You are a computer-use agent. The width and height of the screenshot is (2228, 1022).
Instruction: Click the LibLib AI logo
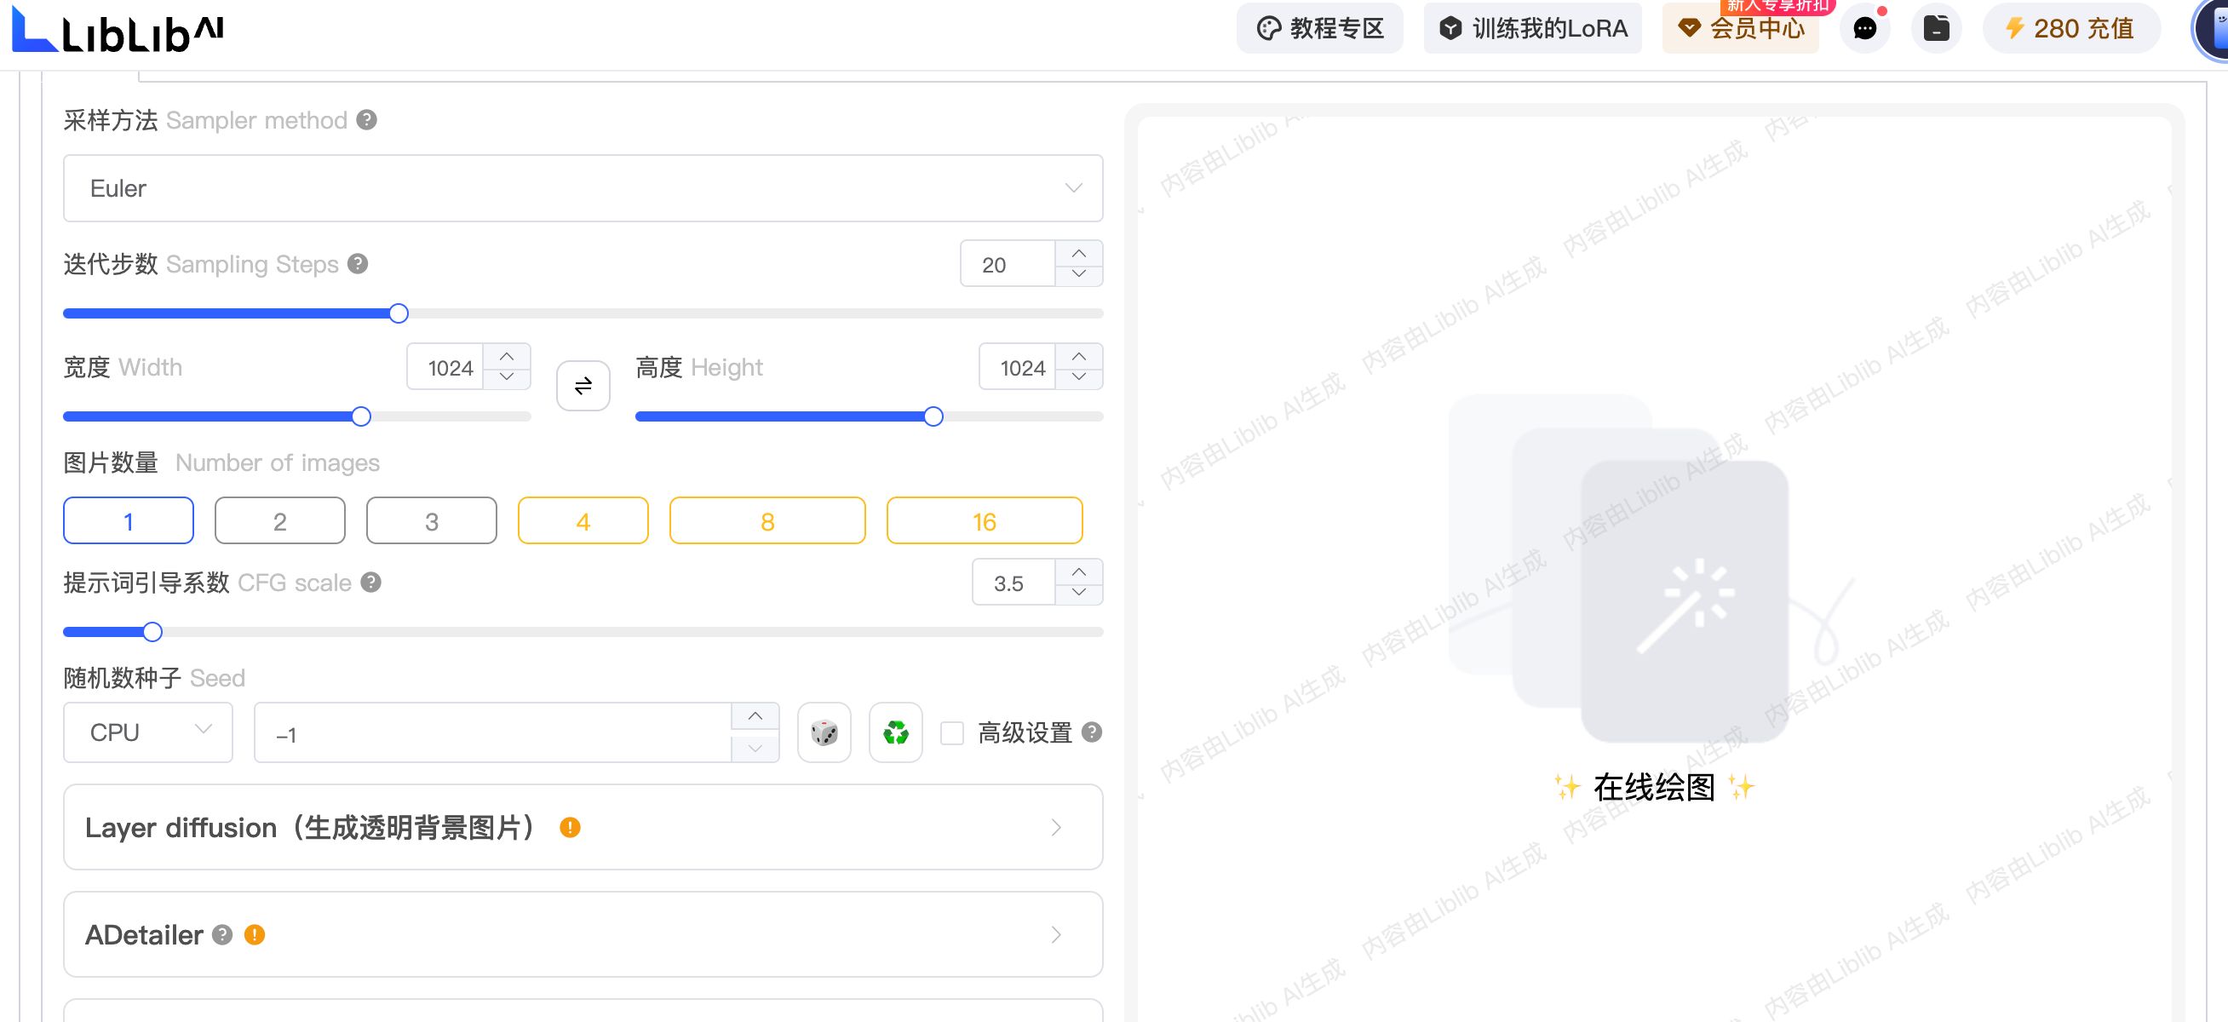tap(119, 31)
